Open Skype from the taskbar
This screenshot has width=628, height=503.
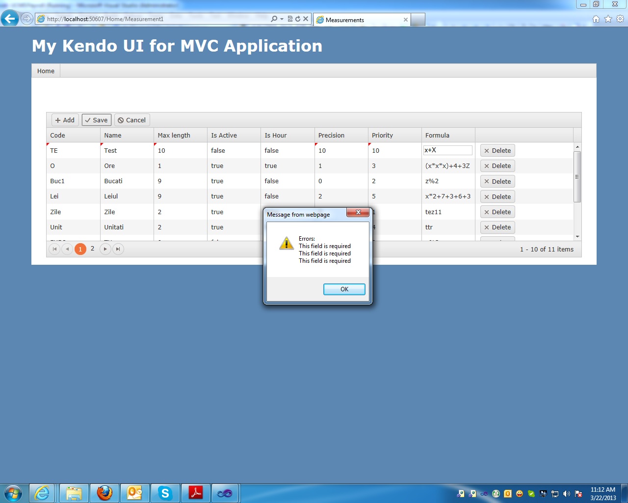click(165, 493)
